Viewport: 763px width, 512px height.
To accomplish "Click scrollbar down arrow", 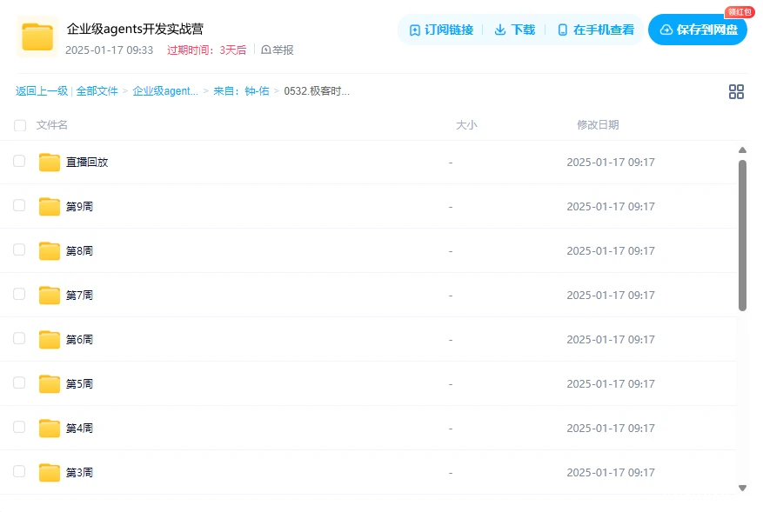I will [742, 488].
